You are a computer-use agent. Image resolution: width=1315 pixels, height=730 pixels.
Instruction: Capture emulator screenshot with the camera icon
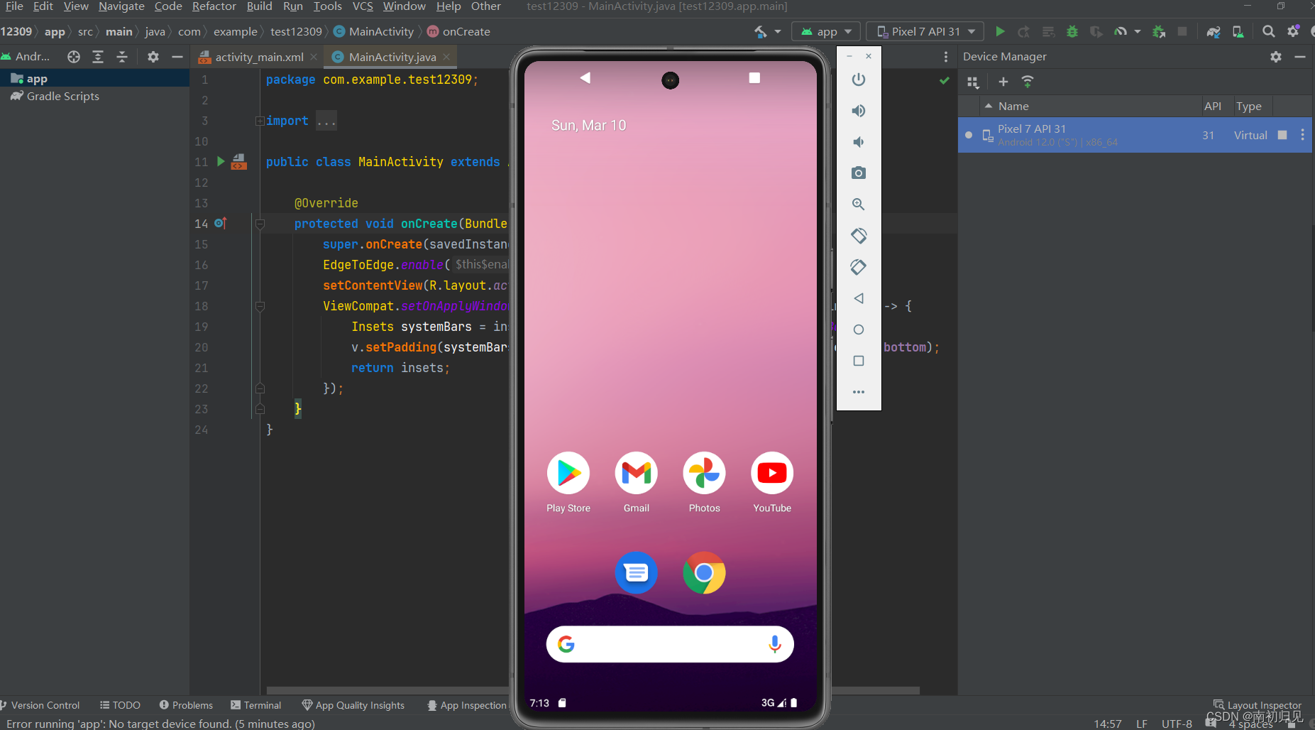[x=859, y=173]
